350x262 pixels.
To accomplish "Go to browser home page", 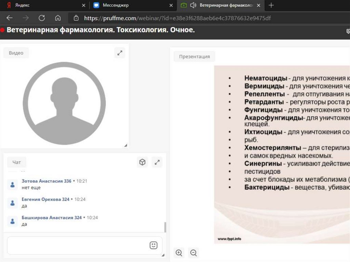I will (x=58, y=18).
